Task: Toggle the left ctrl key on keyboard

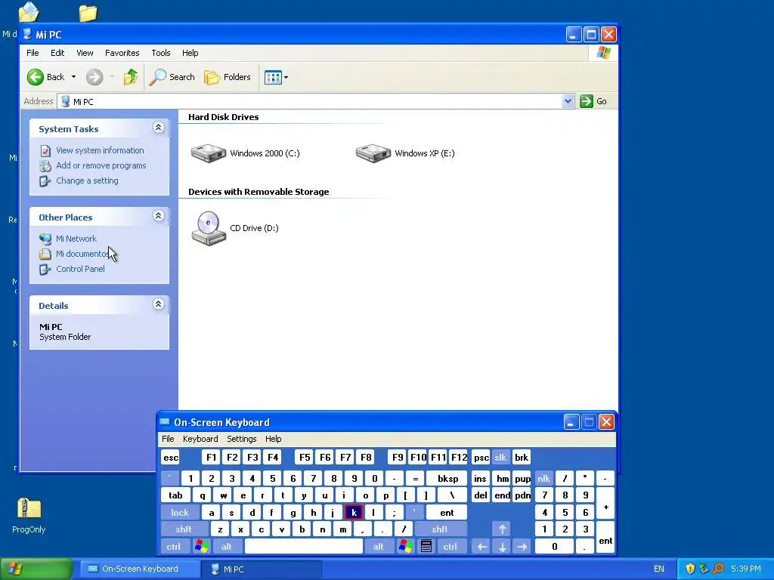Action: 173,547
